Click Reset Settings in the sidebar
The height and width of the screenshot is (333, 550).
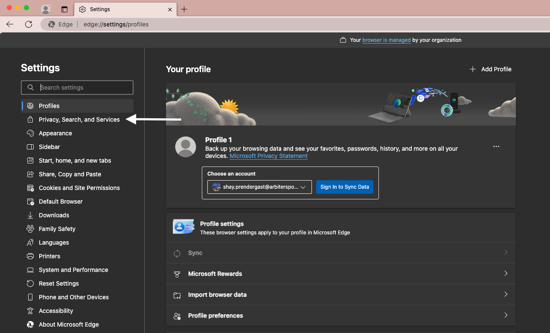pyautogui.click(x=77, y=283)
